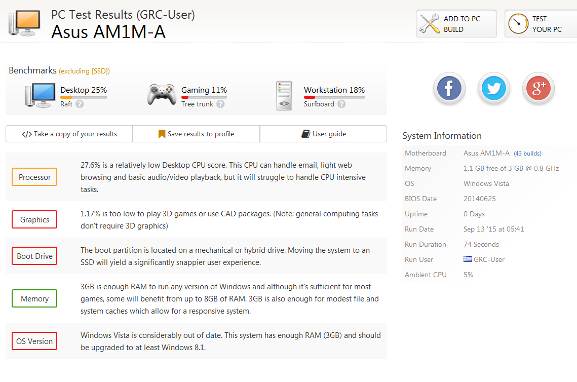Click the Windows Vista OS value
This screenshot has width=577, height=382.
pyautogui.click(x=486, y=183)
